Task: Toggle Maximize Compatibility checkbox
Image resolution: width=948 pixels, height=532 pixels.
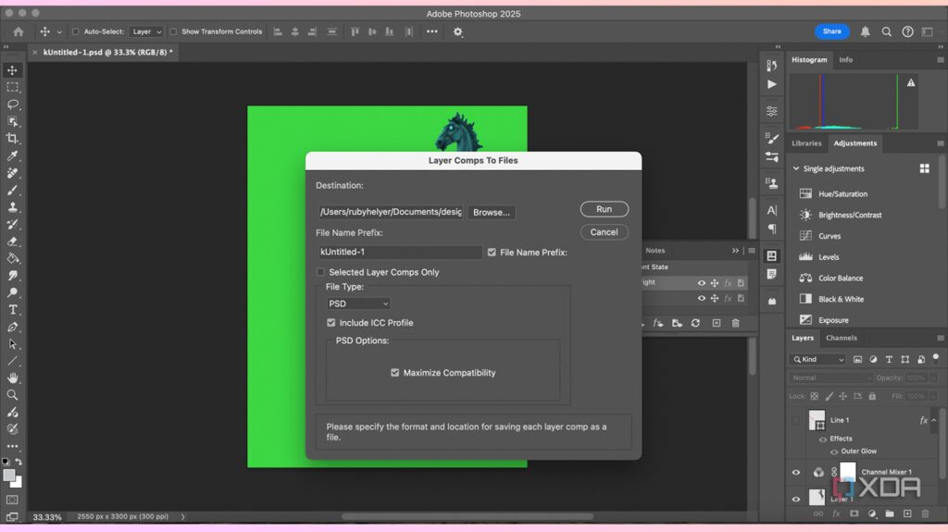Action: 394,372
